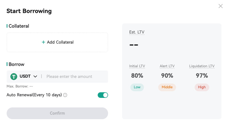The width and height of the screenshot is (227, 125).
Task: Click the Est. LTV label
Action: [137, 32]
